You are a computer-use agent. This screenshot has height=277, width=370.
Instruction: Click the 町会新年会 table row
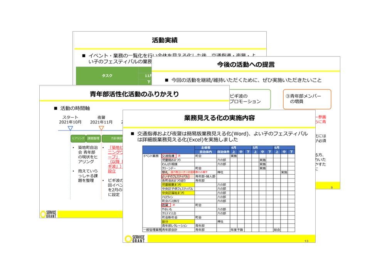point(228,217)
